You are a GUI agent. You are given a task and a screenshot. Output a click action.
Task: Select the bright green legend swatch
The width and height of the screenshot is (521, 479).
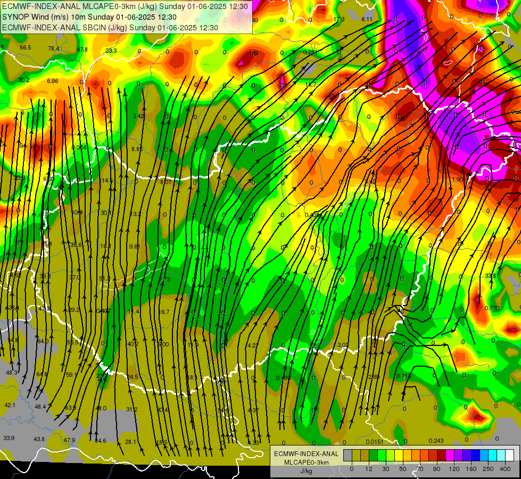tap(382, 455)
